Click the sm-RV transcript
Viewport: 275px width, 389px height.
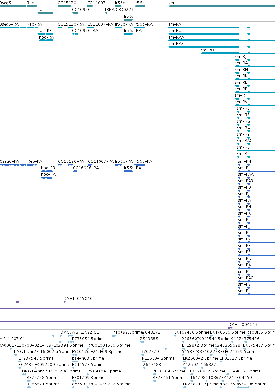255,105
